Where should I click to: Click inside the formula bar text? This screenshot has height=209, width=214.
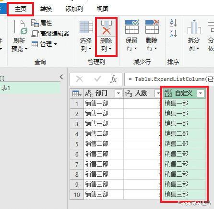(x=169, y=79)
